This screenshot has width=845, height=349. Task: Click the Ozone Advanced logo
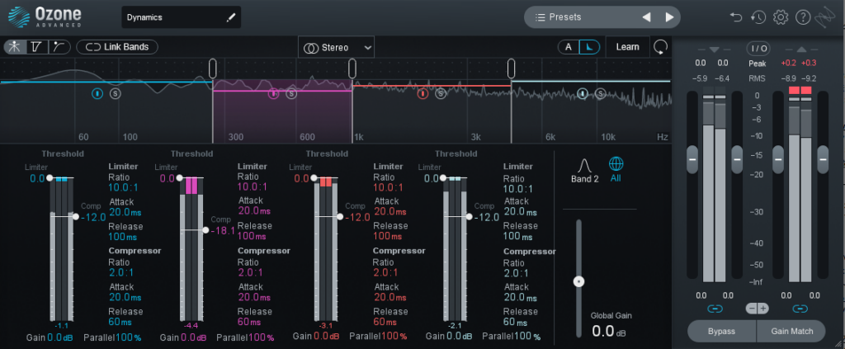point(46,17)
